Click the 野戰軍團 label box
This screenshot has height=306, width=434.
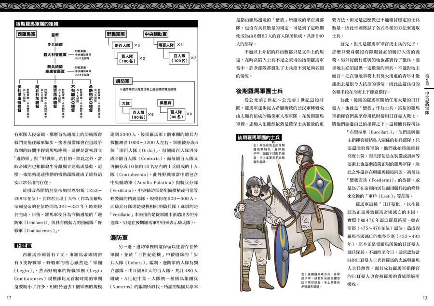(x=116, y=34)
